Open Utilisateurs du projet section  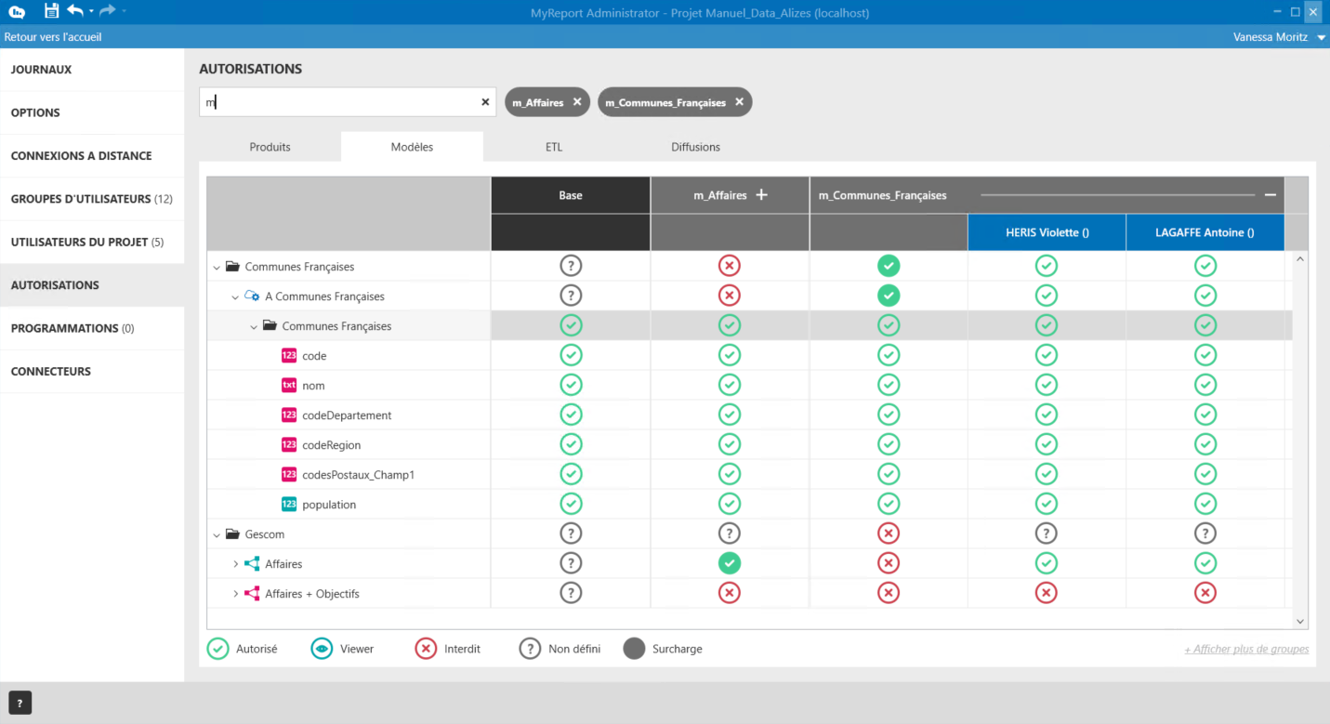coord(92,242)
